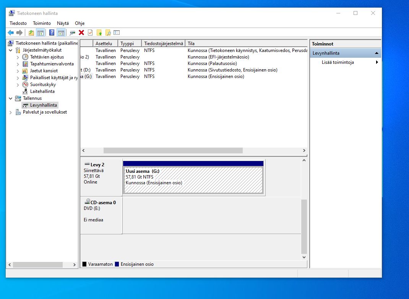409x299 pixels.
Task: Click the red X delete icon
Action: 81,33
